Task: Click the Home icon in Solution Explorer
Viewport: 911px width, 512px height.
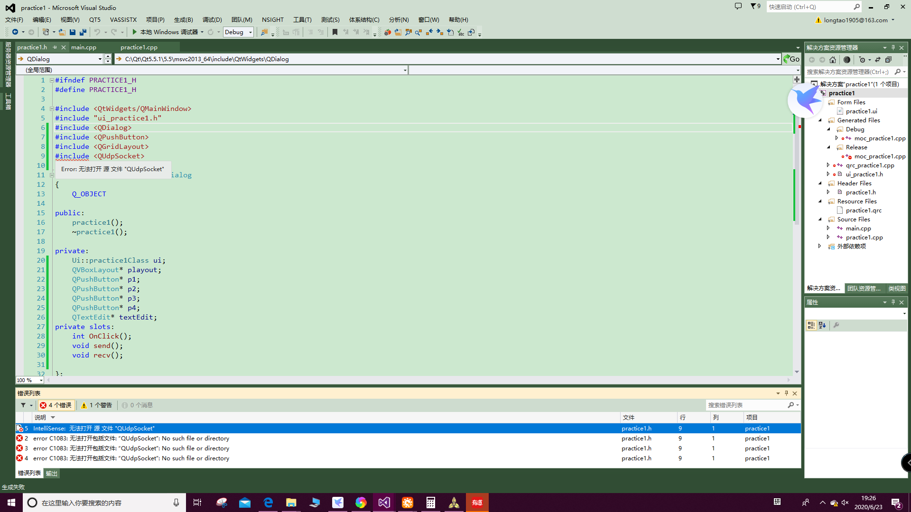Action: (833, 60)
